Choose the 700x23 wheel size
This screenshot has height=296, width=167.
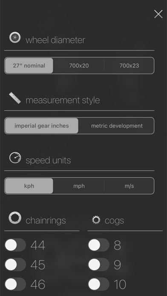pos(129,65)
